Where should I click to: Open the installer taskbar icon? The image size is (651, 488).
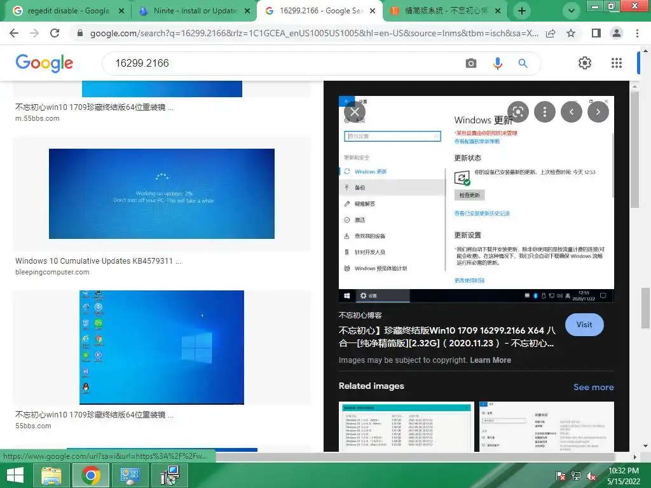click(169, 475)
